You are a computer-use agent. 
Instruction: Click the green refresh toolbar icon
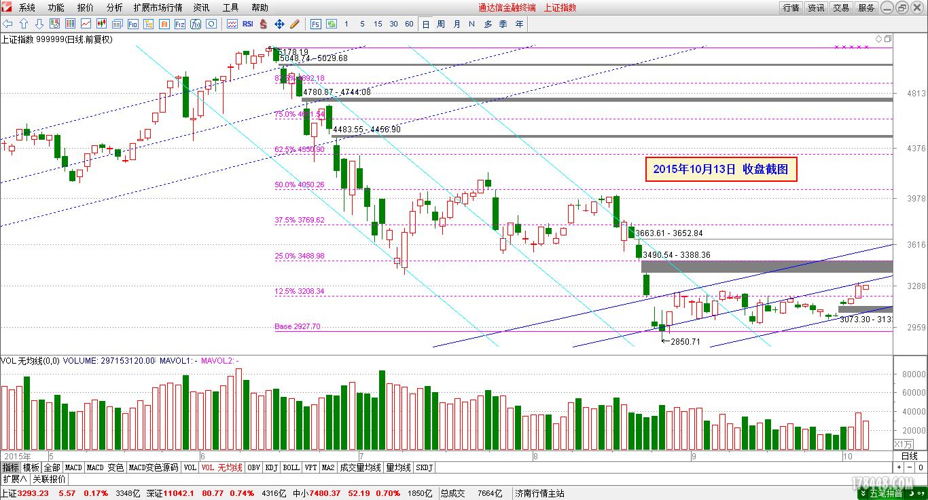tap(332, 24)
